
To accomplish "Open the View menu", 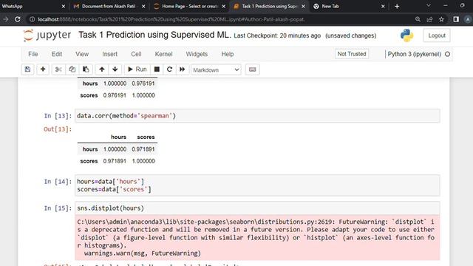I will [x=82, y=54].
